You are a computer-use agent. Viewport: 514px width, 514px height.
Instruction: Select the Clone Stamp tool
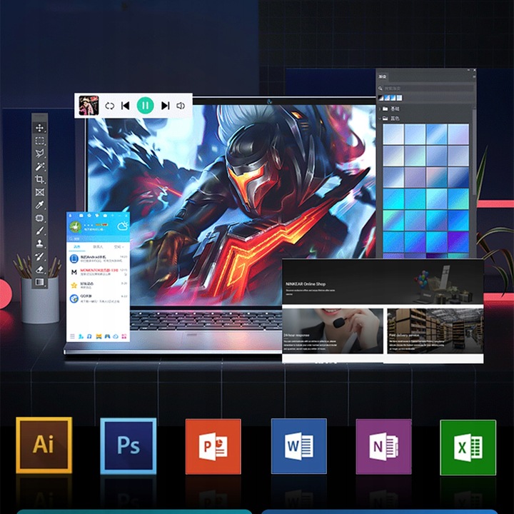(40, 243)
